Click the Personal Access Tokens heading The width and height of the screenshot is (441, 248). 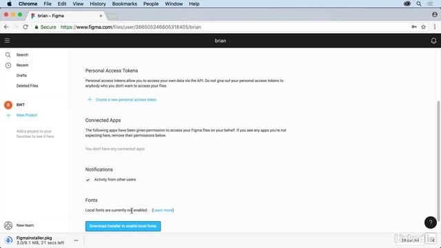(112, 71)
